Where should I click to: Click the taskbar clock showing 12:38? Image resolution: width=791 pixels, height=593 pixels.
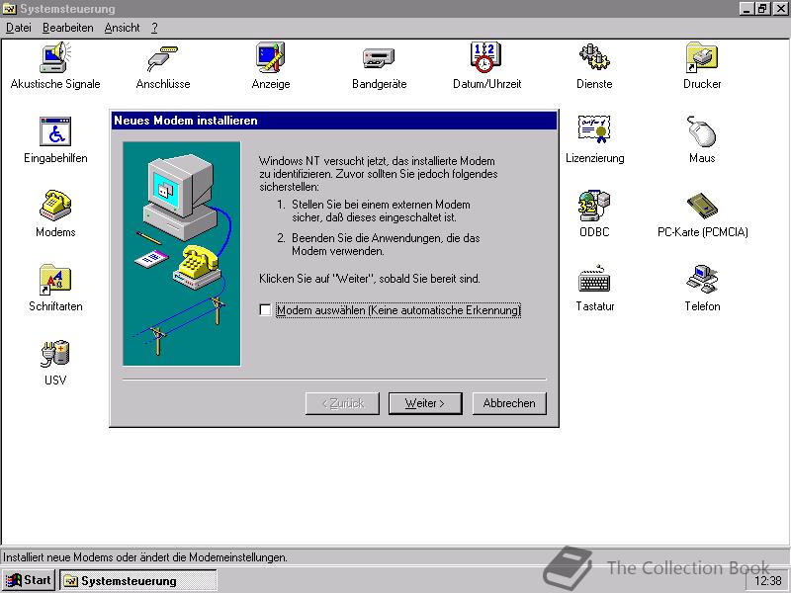pyautogui.click(x=768, y=581)
